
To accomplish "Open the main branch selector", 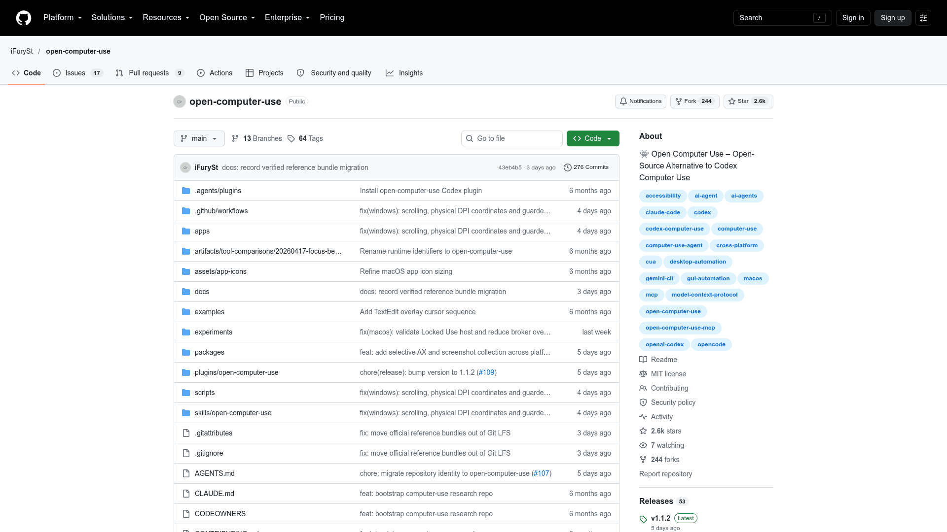I will (199, 138).
